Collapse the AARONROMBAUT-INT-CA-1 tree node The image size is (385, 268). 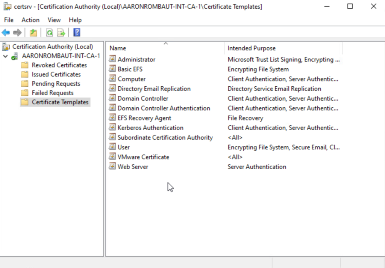pos(5,56)
